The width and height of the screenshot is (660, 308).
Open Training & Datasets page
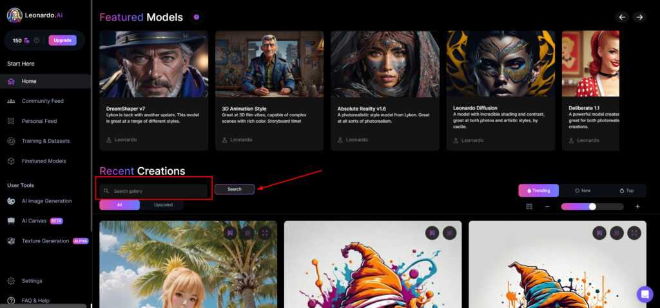[x=45, y=141]
